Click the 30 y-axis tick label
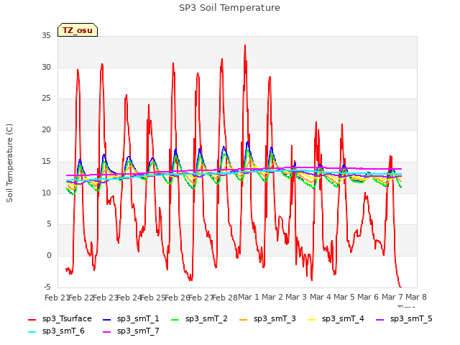The image size is (460, 345). pos(46,67)
